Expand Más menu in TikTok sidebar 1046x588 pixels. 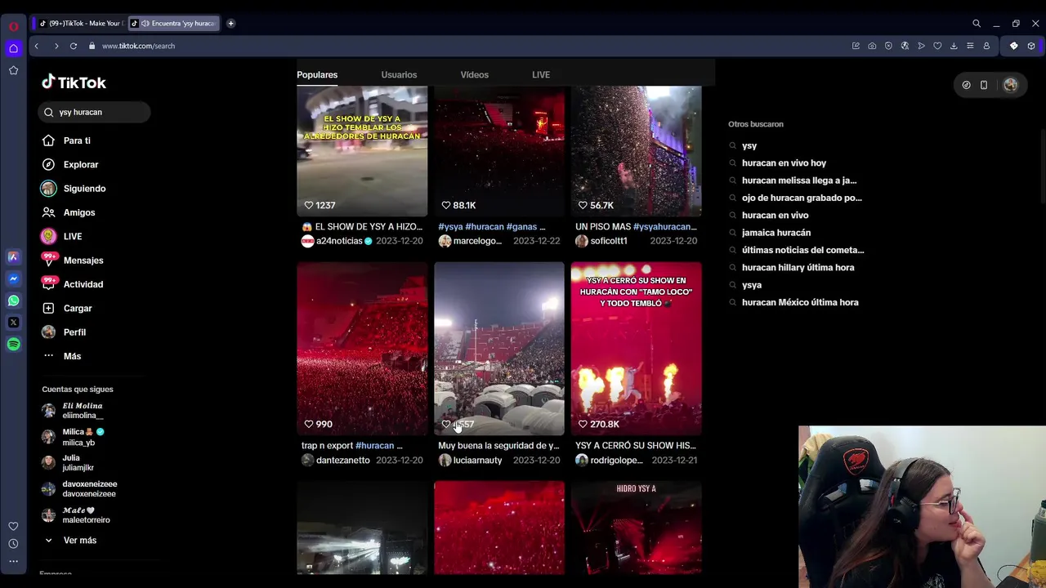[72, 356]
